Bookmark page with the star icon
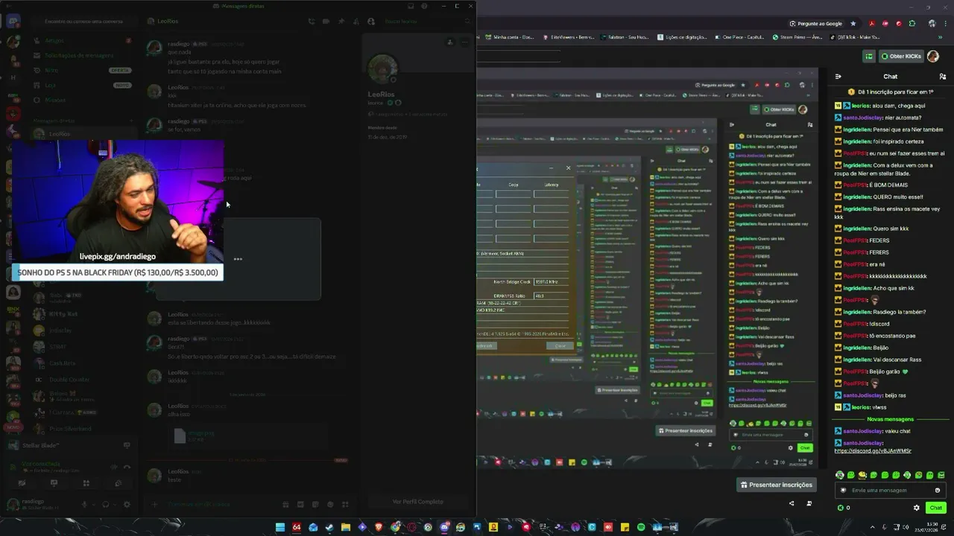 coord(853,23)
